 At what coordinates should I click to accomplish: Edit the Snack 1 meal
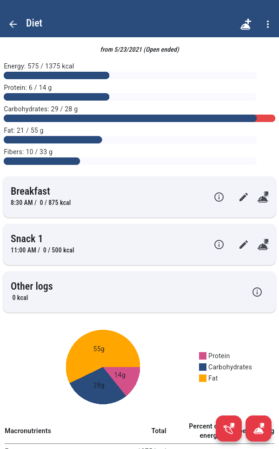point(244,245)
